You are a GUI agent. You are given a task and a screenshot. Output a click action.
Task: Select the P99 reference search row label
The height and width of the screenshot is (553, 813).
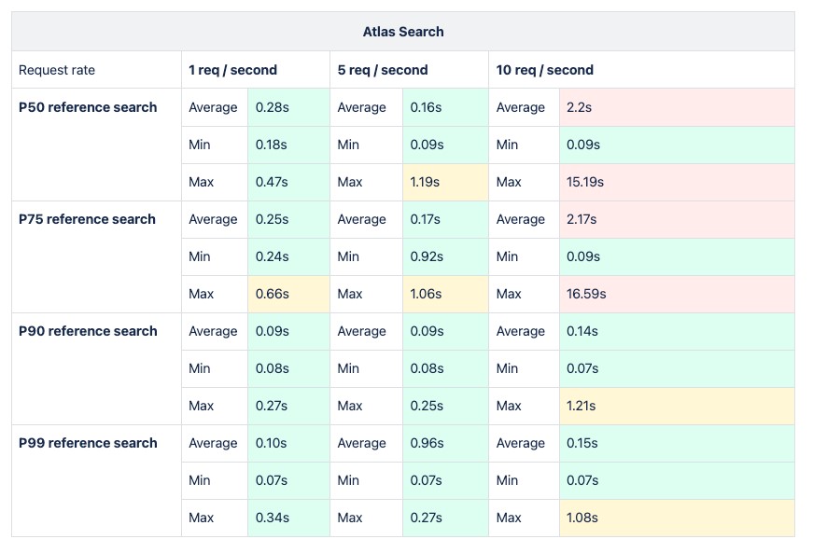88,443
